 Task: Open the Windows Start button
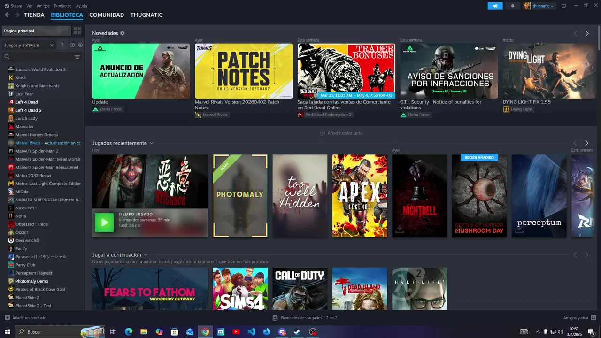pos(8,332)
